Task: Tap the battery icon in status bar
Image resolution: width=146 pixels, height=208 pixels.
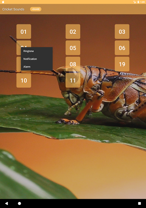Action: click(138, 2)
